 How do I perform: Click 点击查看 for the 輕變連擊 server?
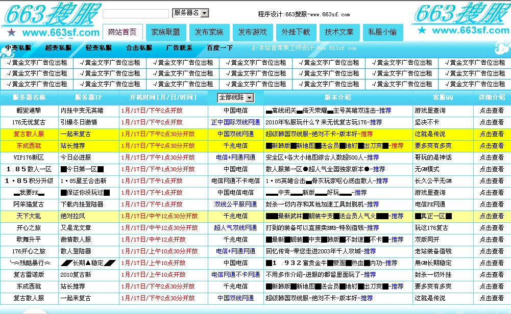pyautogui.click(x=491, y=111)
